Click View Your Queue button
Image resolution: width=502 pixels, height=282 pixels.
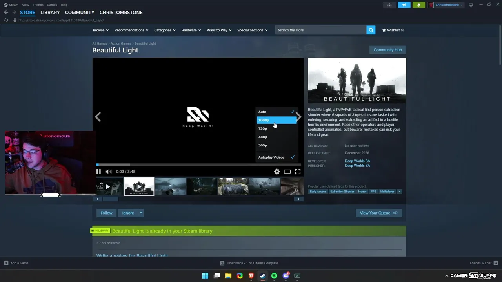[x=378, y=213]
